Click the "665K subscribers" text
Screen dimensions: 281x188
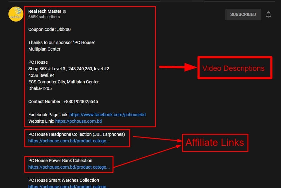click(44, 17)
